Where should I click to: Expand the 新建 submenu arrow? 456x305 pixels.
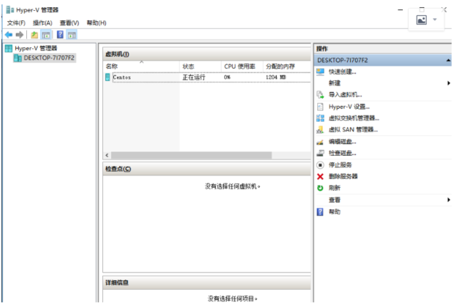tap(449, 83)
